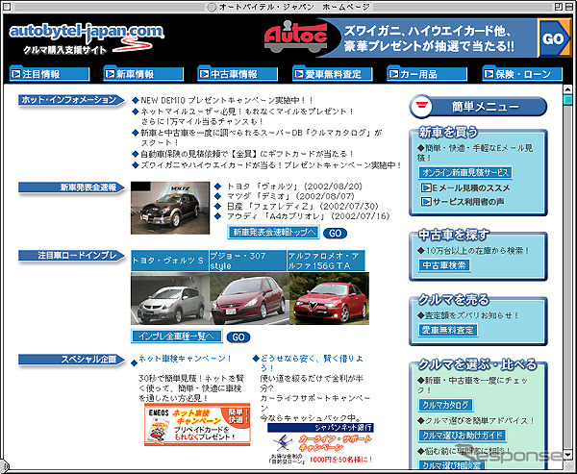Click the クルマを売る box heading

(x=453, y=300)
